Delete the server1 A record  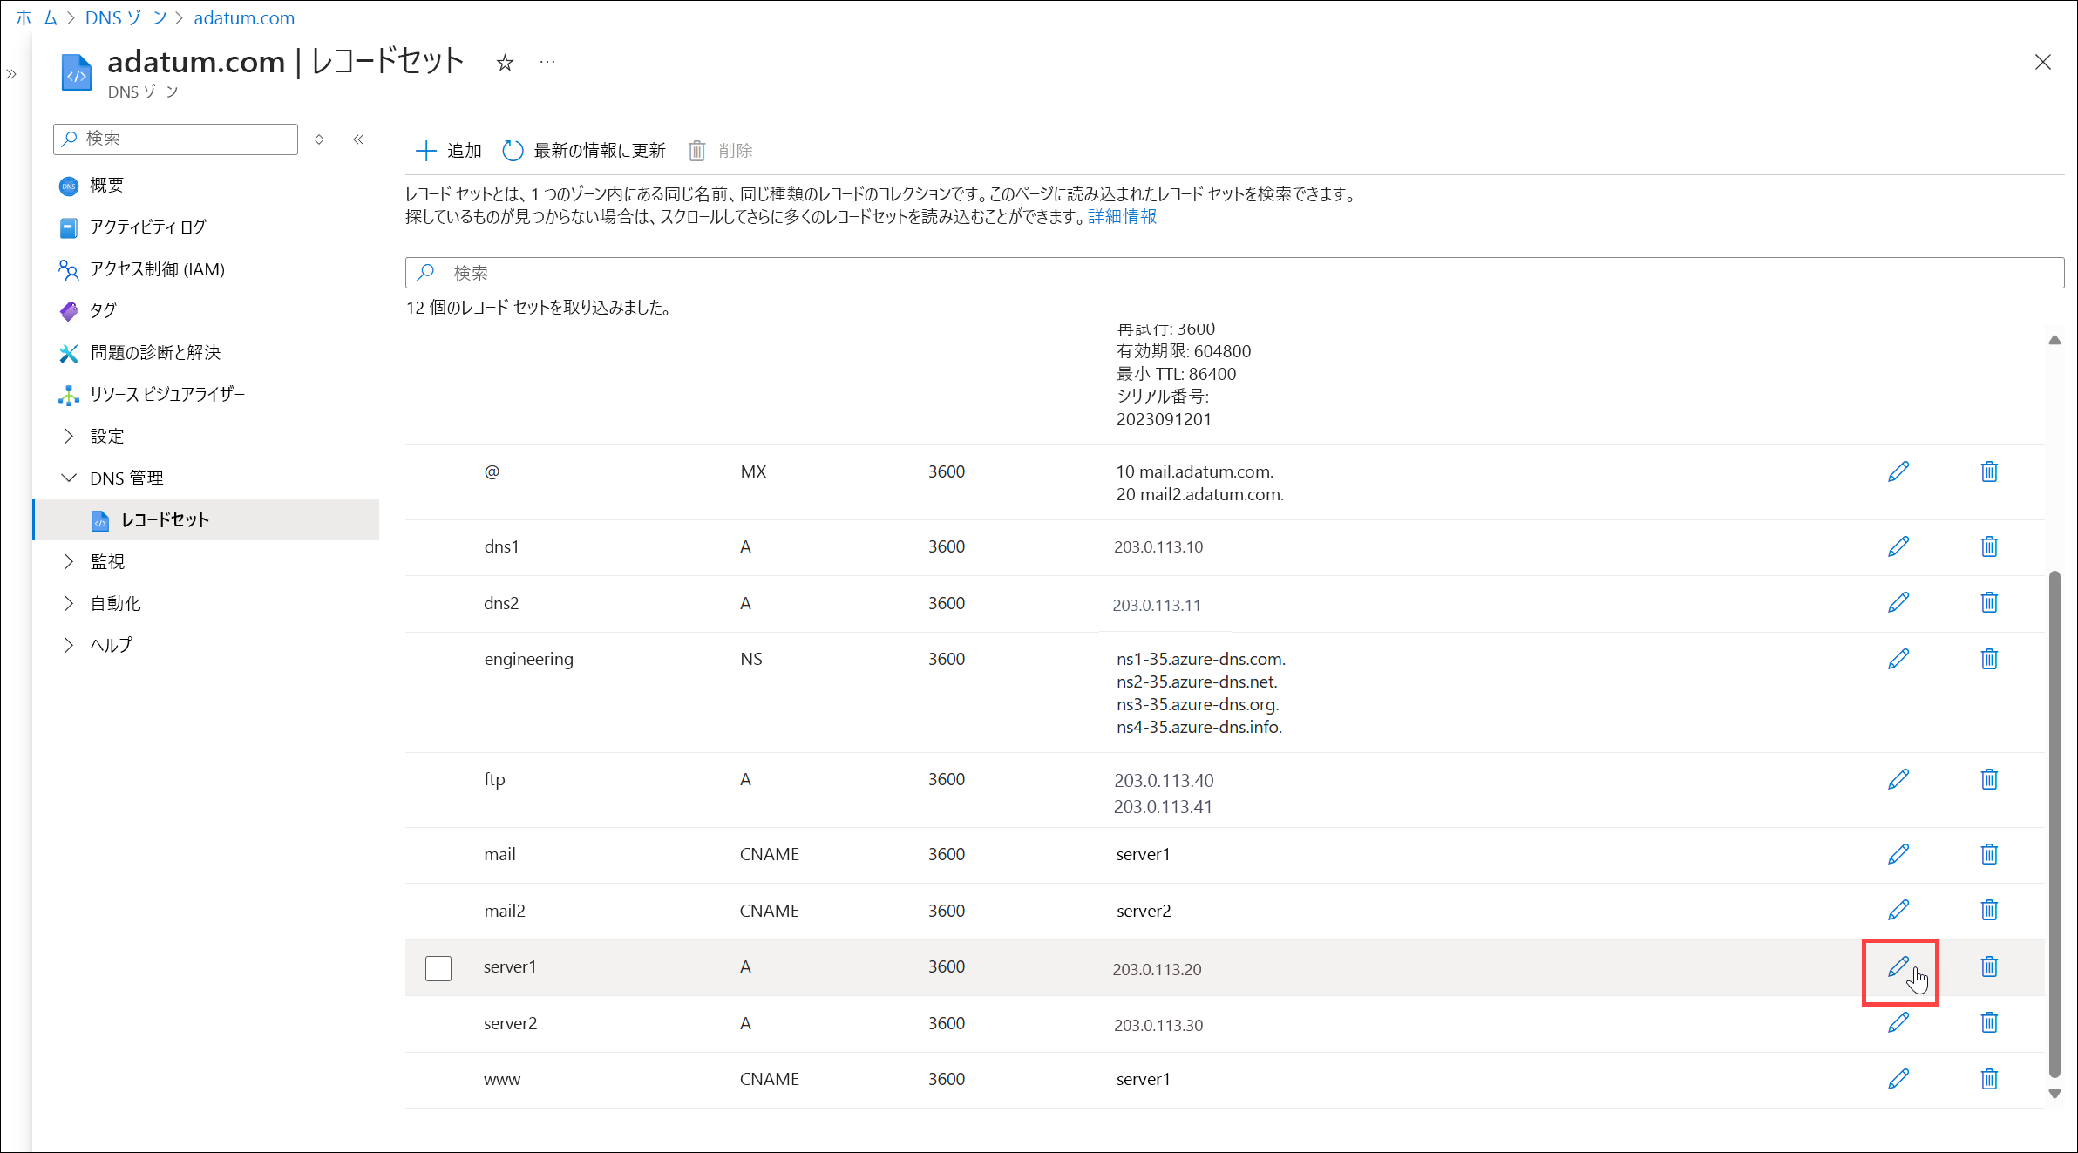tap(1989, 966)
